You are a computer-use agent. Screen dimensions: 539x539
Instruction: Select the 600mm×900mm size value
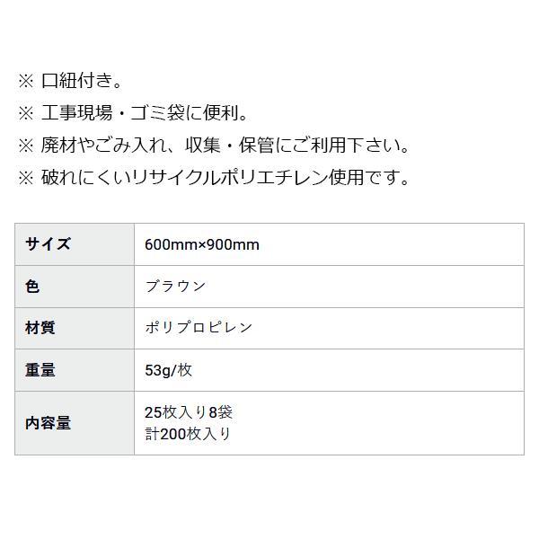coord(202,244)
